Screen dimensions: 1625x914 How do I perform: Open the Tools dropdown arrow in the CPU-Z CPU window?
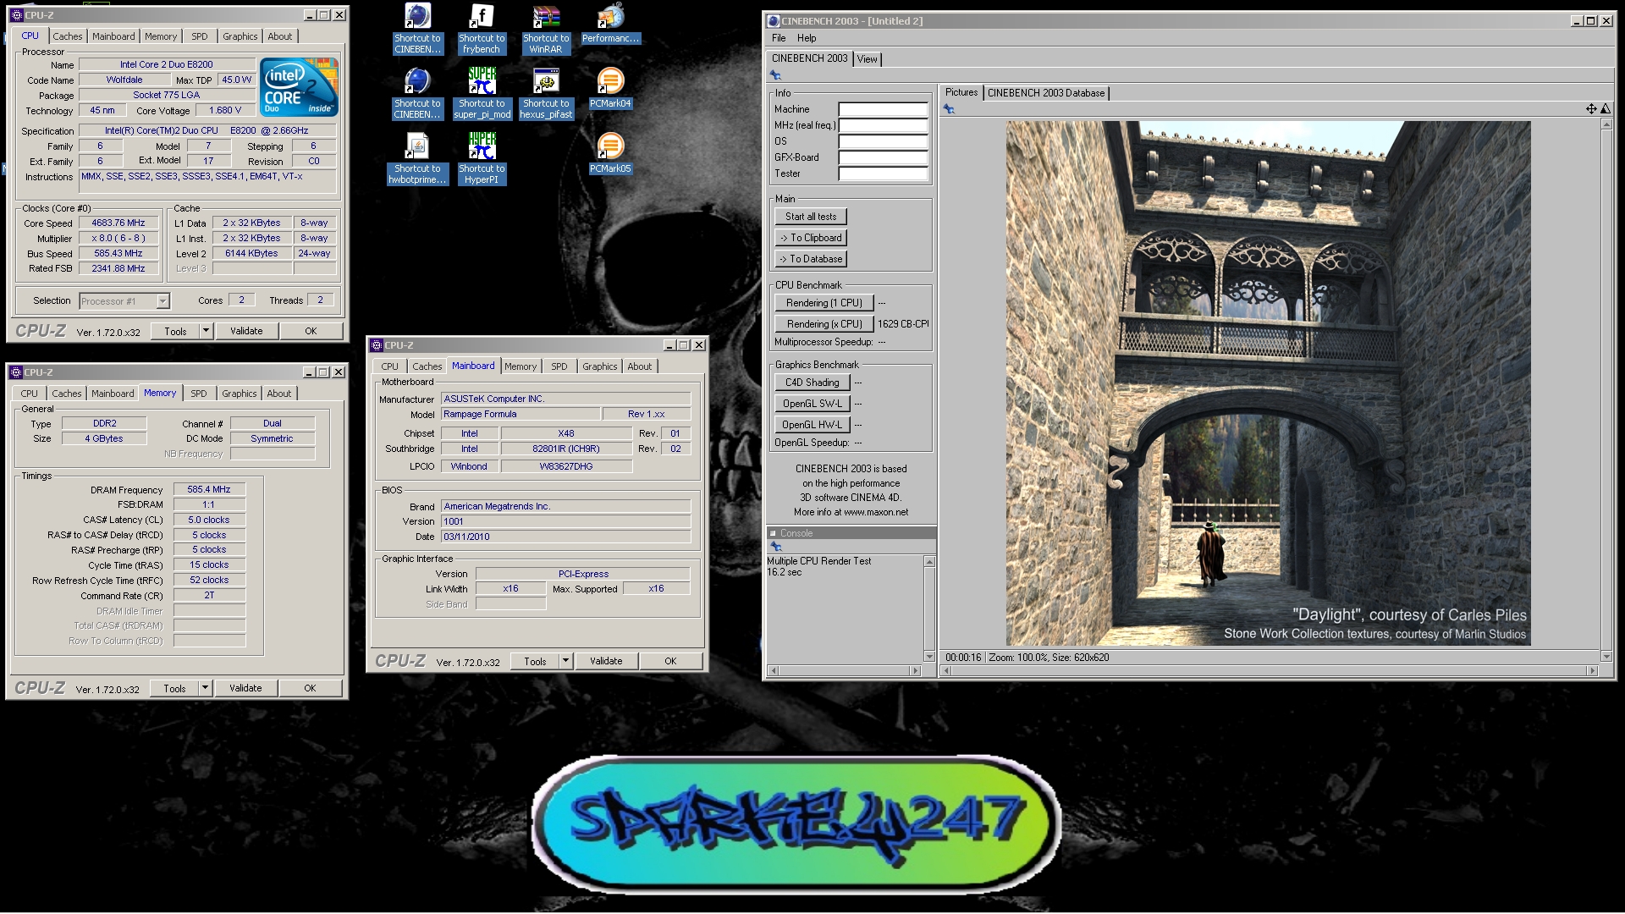click(x=206, y=331)
